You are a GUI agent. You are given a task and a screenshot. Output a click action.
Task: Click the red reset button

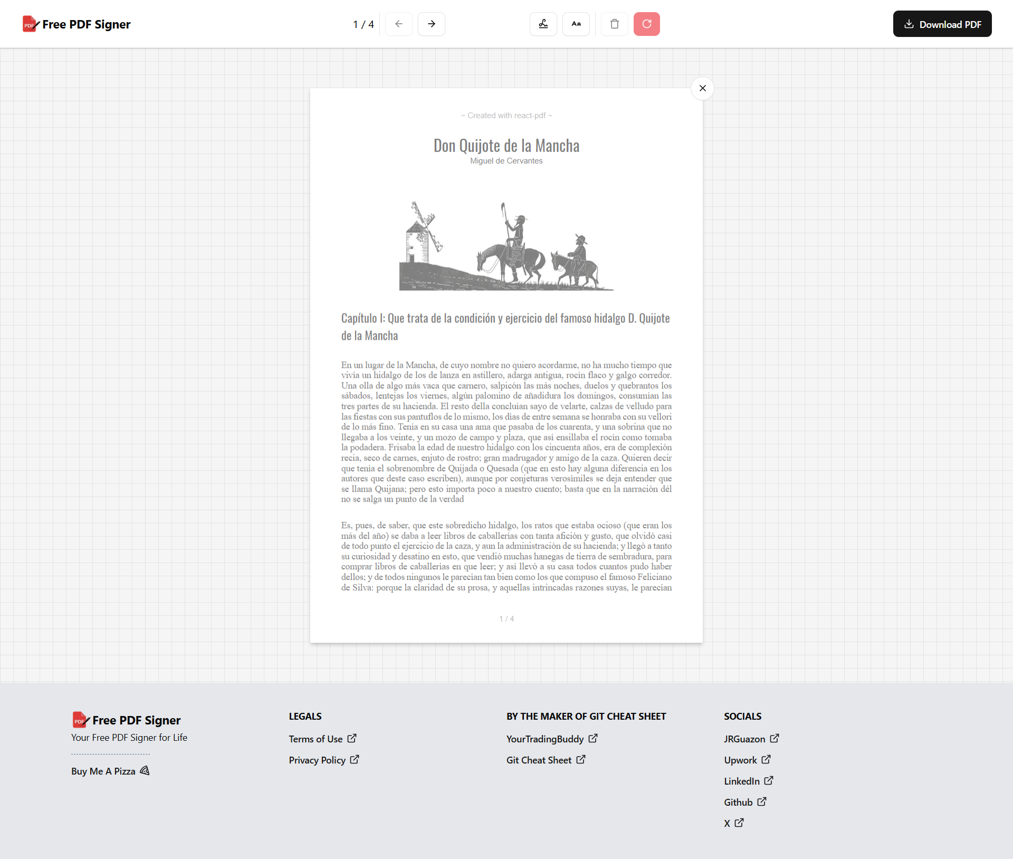tap(647, 24)
